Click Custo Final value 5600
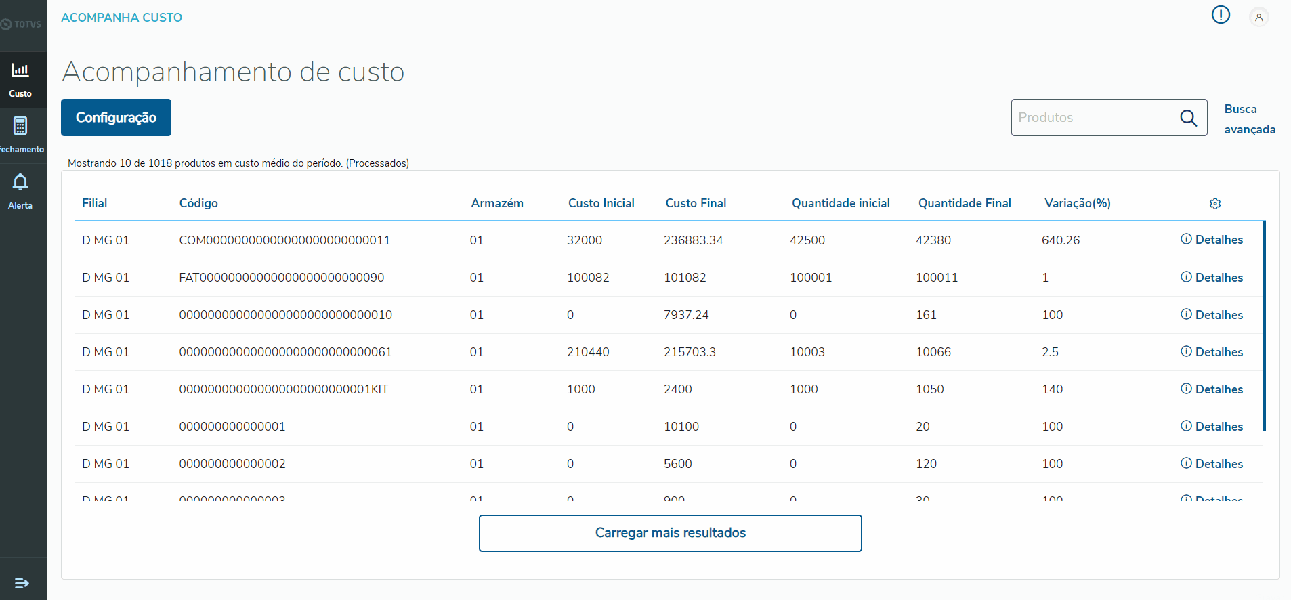The width and height of the screenshot is (1291, 600). [x=678, y=464]
